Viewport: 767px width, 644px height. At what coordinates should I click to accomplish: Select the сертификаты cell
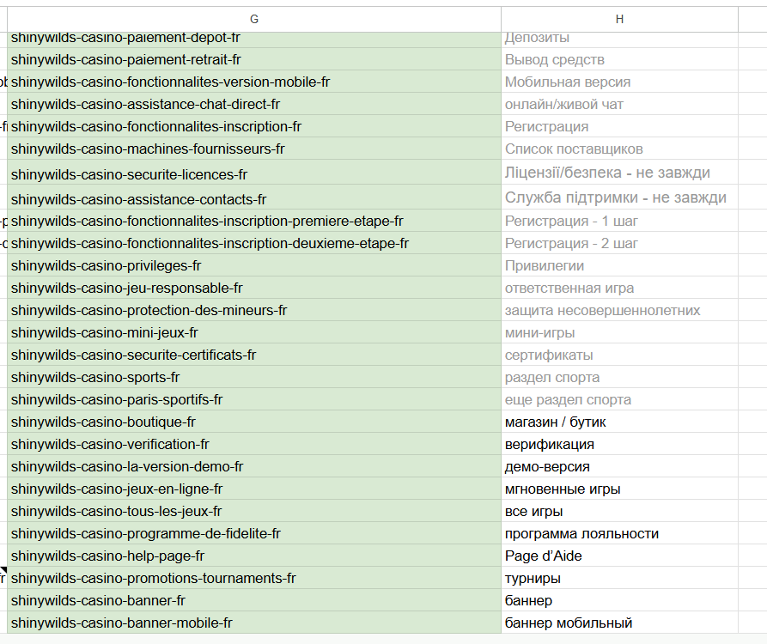[619, 355]
